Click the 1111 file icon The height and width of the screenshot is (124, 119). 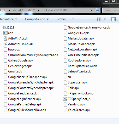(5, 27)
